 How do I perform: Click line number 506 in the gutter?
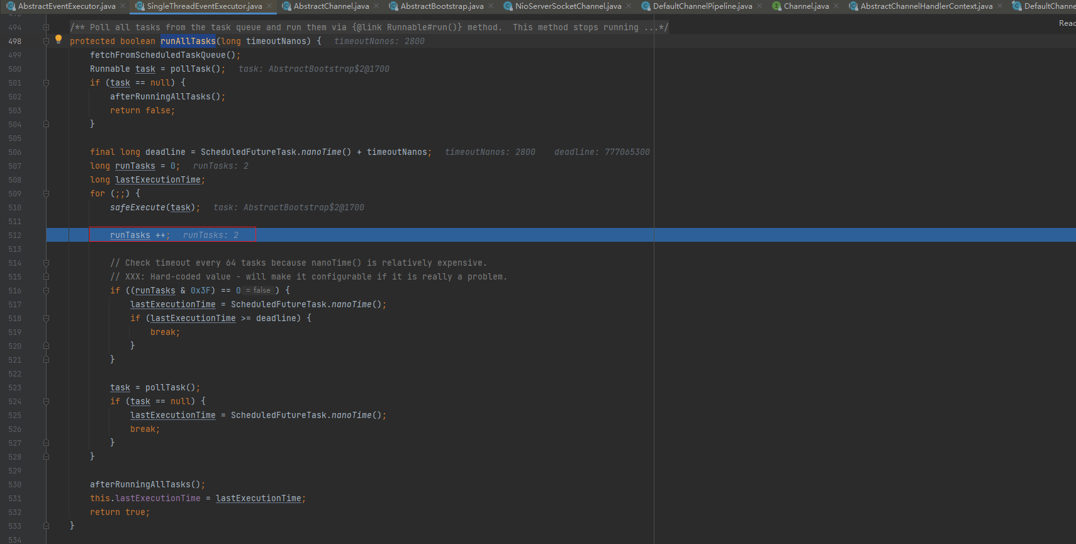click(x=15, y=152)
